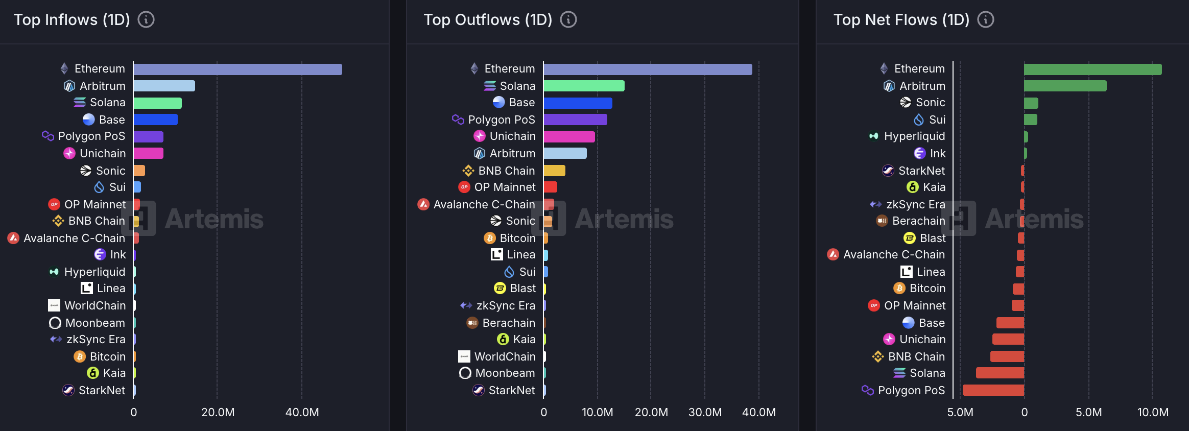
Task: Click the StarkNet logo in Top Net Flows
Action: click(888, 171)
